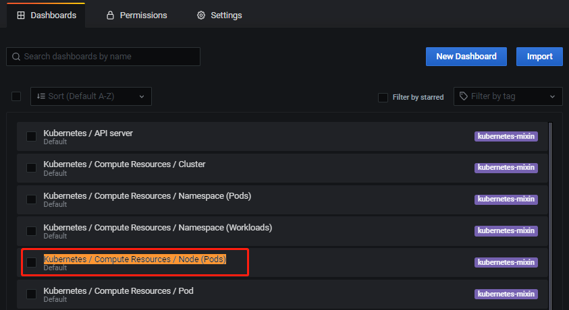Select the Compute Resources / Pod checkbox
The width and height of the screenshot is (569, 310).
pyautogui.click(x=32, y=294)
